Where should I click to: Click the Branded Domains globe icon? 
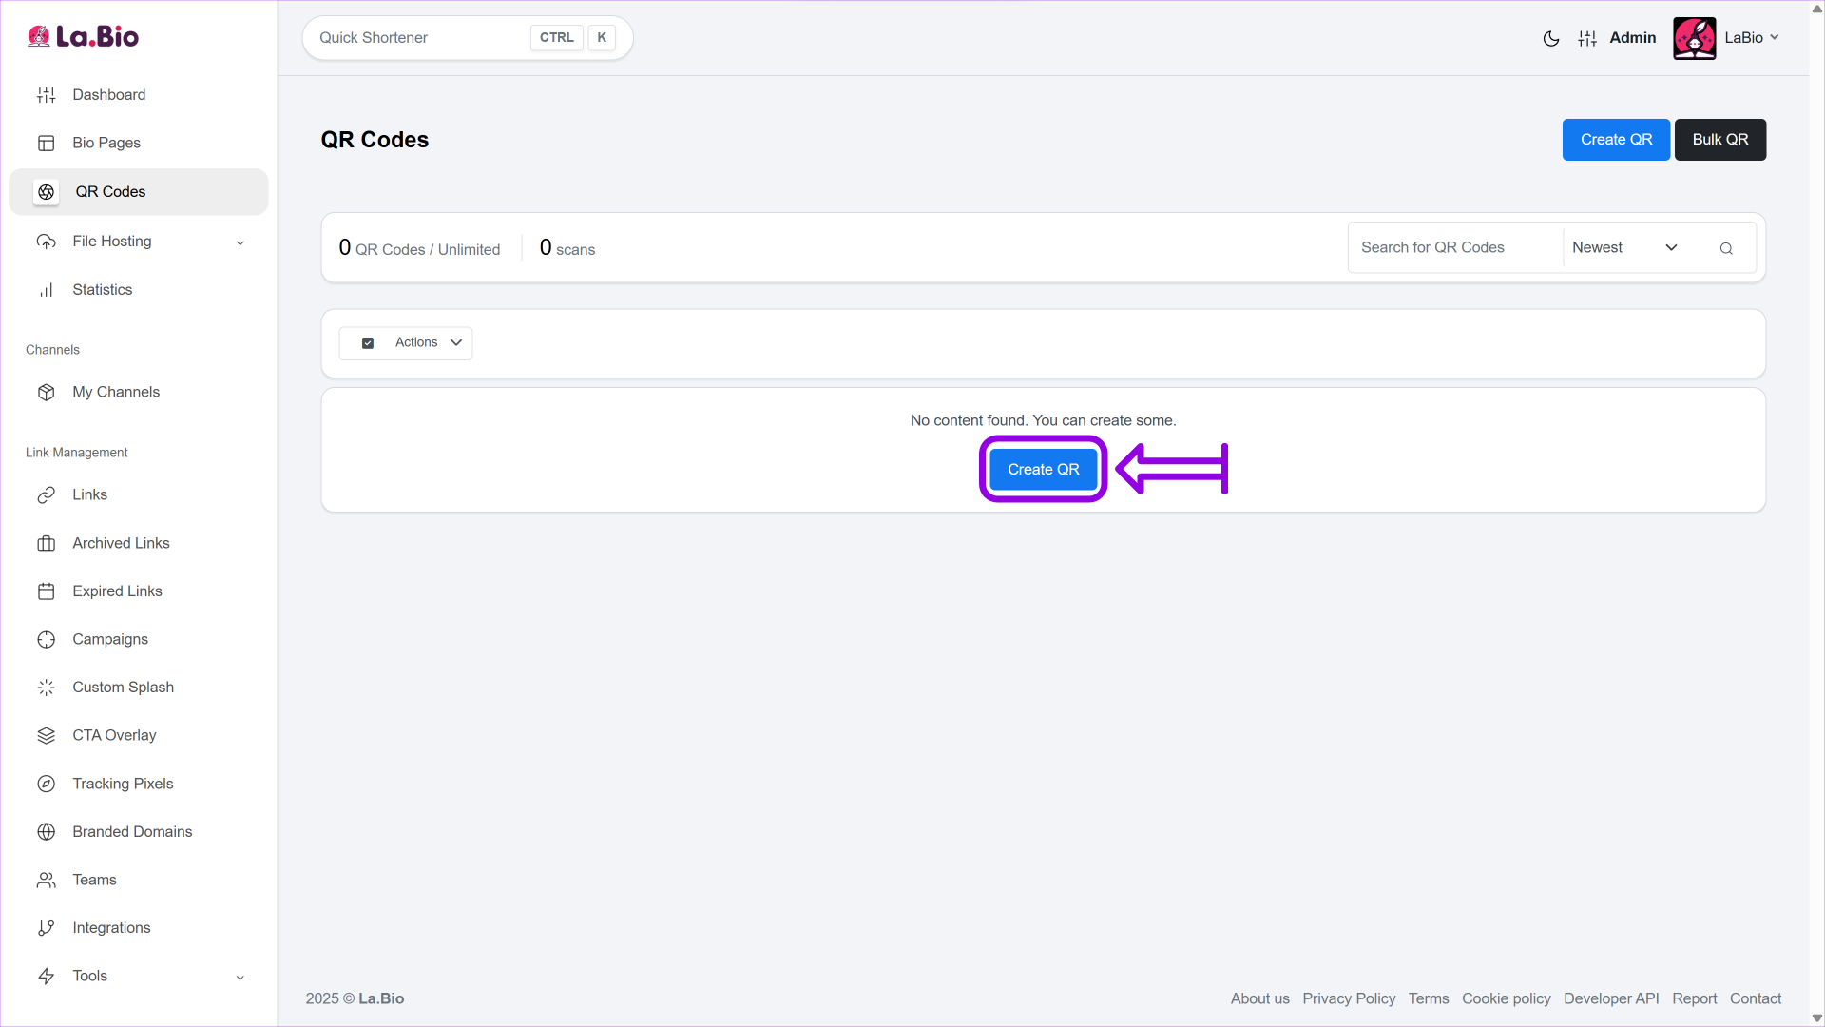(46, 832)
